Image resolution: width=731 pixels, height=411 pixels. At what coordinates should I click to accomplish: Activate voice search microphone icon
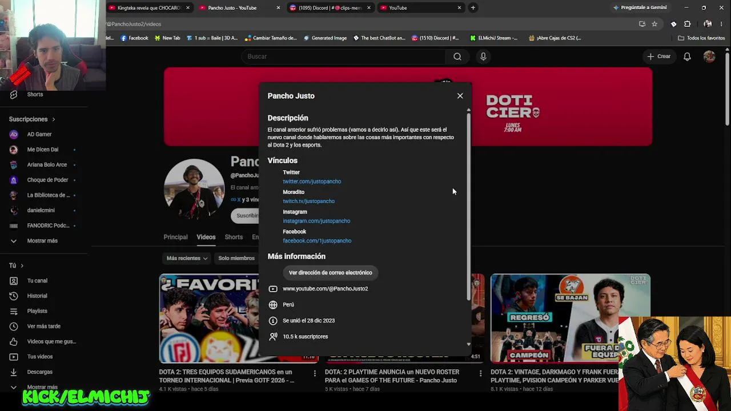[x=483, y=57]
